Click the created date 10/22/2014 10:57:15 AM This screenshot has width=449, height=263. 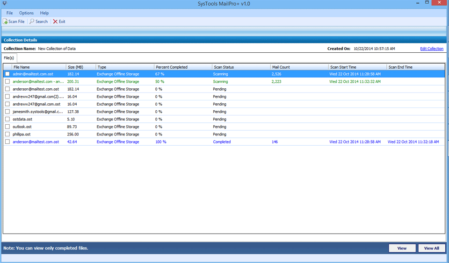click(374, 49)
